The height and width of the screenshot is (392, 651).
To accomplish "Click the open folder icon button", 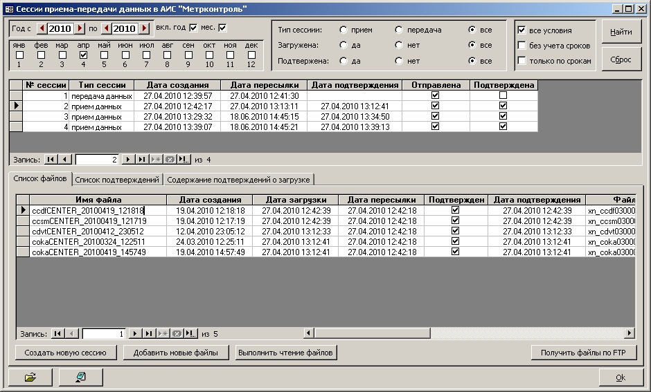I will 30,377.
